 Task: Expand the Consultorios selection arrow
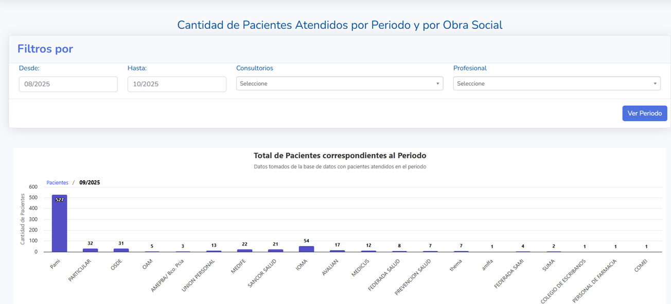438,83
